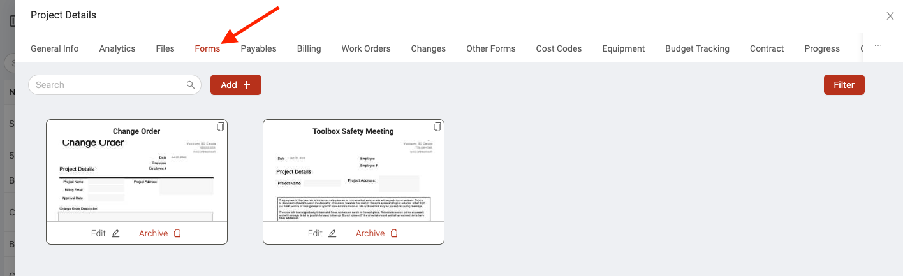The width and height of the screenshot is (903, 276).
Task: Click the pencil icon under Toolbox Safety Meeting
Action: (x=332, y=233)
